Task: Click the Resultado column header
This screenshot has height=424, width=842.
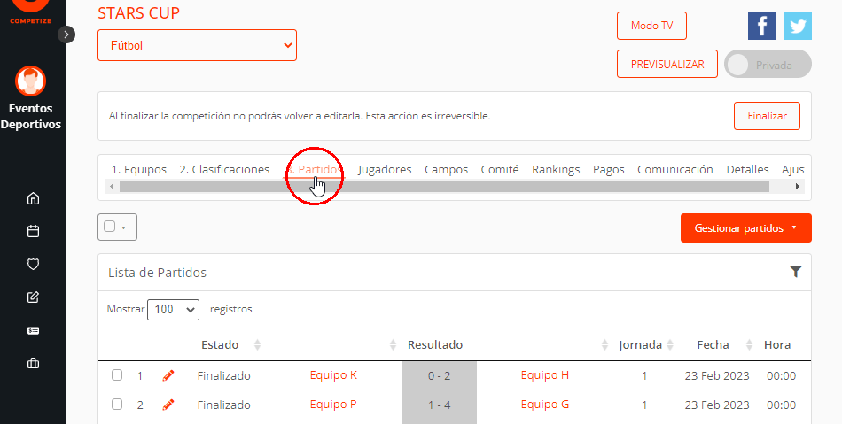Action: pos(435,344)
